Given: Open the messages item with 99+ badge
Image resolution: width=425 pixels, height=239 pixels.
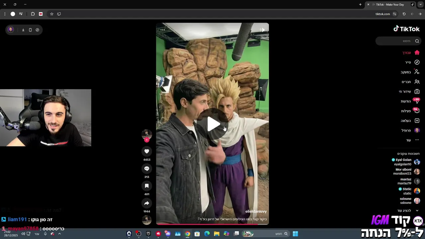Looking at the screenshot, I should pos(410,101).
